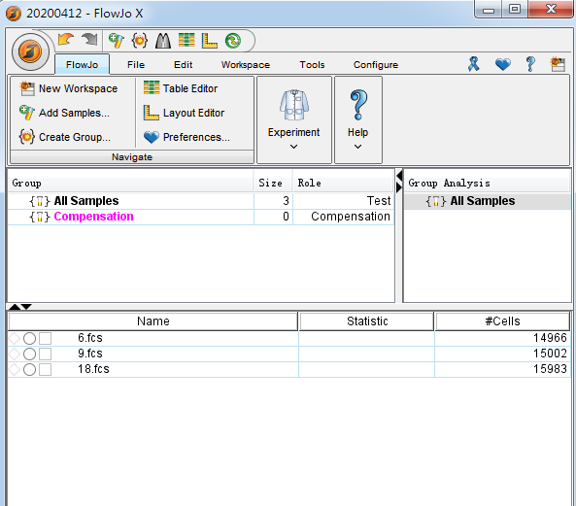The image size is (576, 506).
Task: Click 15983 cell count for 18.fcs
Action: (550, 369)
